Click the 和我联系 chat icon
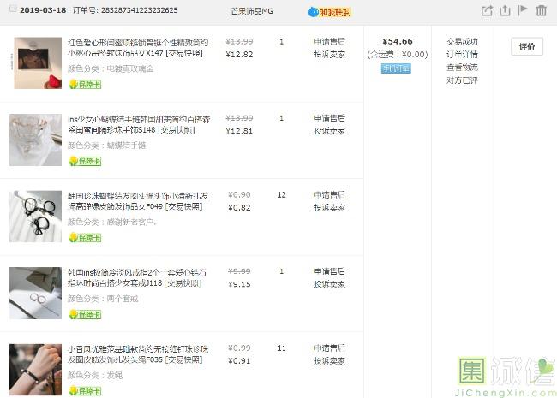The height and width of the screenshot is (398, 557). (330, 12)
